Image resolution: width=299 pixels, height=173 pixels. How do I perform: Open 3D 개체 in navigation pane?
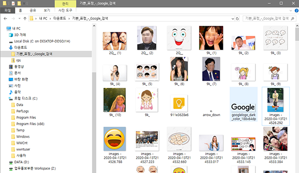click(x=20, y=35)
